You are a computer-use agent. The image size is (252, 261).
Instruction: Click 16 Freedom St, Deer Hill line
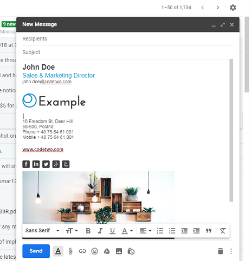coord(48,122)
